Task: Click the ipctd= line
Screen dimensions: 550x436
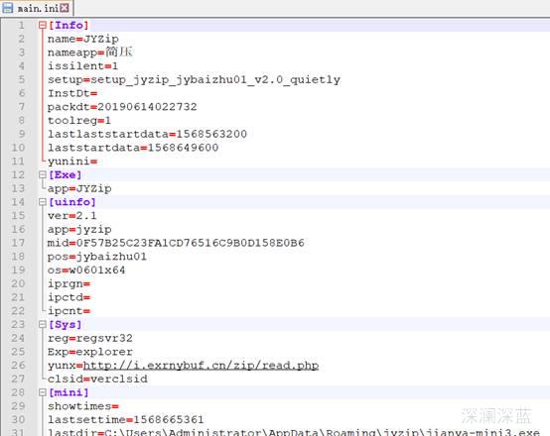Action: (x=69, y=297)
